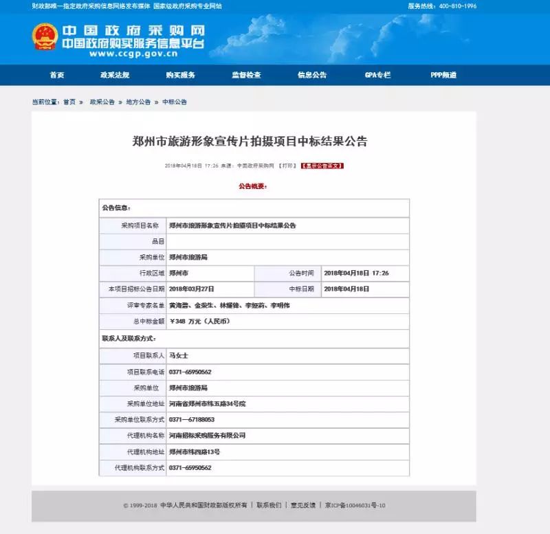Screen dimensions: 550x534
Task: Select 监督检查 in the navigation bar
Action: click(x=246, y=75)
